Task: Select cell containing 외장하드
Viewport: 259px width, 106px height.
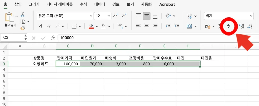Action: [x=44, y=64]
